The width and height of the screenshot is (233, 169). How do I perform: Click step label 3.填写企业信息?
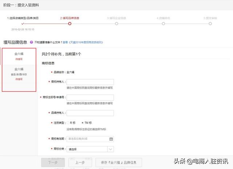[116, 18]
